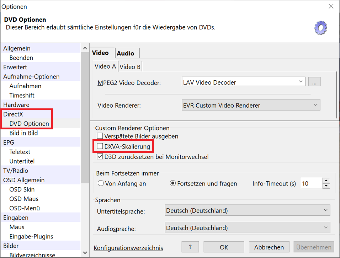340x258 pixels.
Task: Switch to the Video B sub-tab
Action: [x=130, y=66]
